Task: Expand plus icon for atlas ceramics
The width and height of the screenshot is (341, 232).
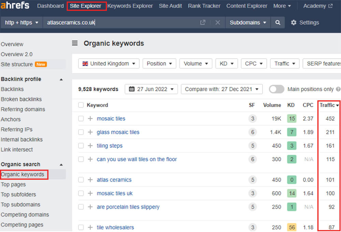Action: [90, 180]
